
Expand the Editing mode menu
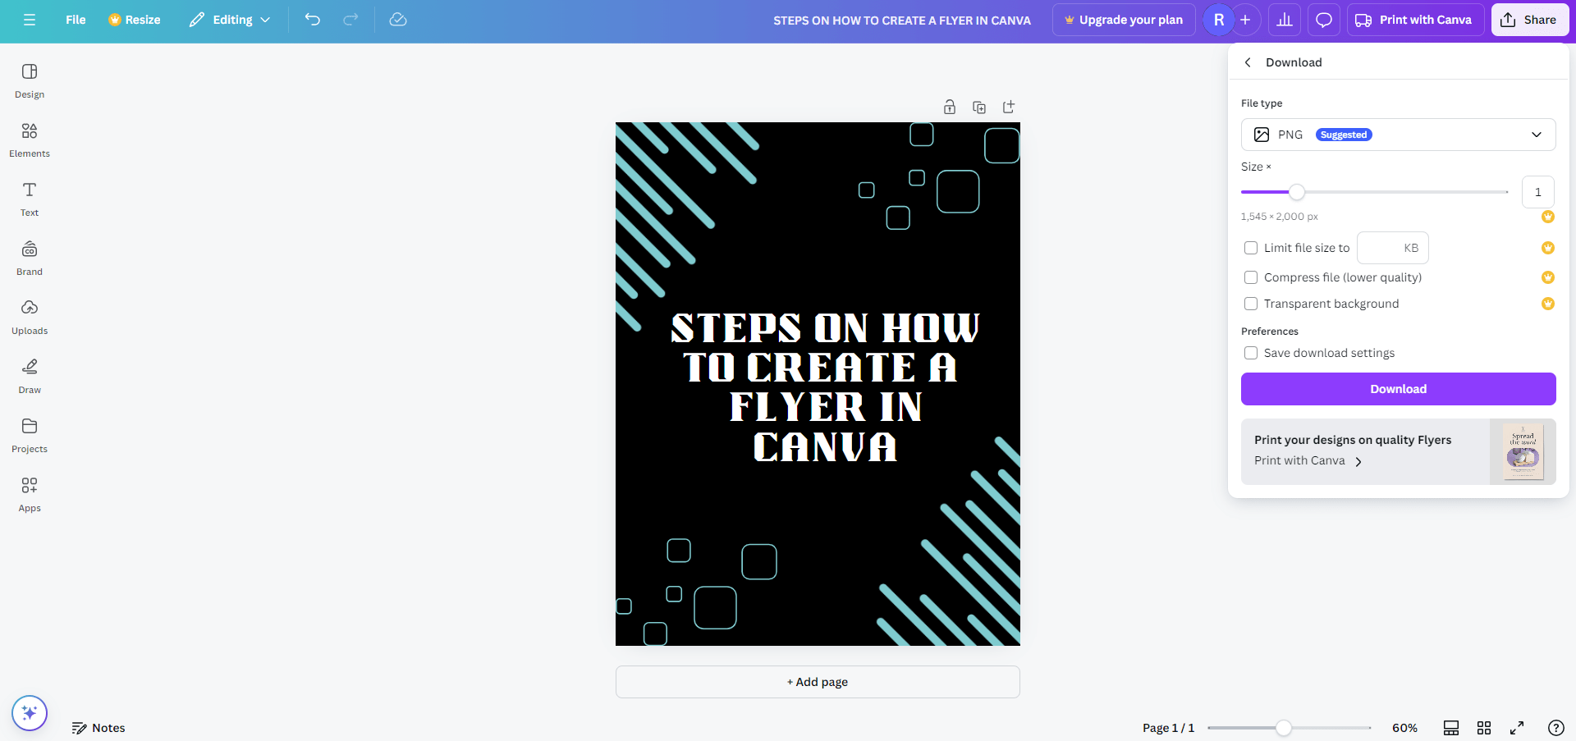click(x=229, y=19)
